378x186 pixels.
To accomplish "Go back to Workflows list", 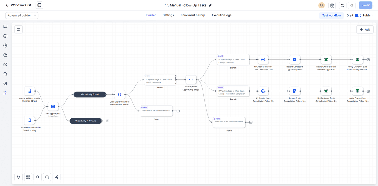I will coord(18,5).
